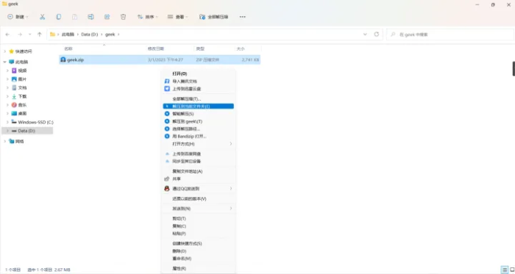Screen dimensions: 515x274
Task: Expand Windows-SSD (C:) tree node
Action: pos(7,122)
